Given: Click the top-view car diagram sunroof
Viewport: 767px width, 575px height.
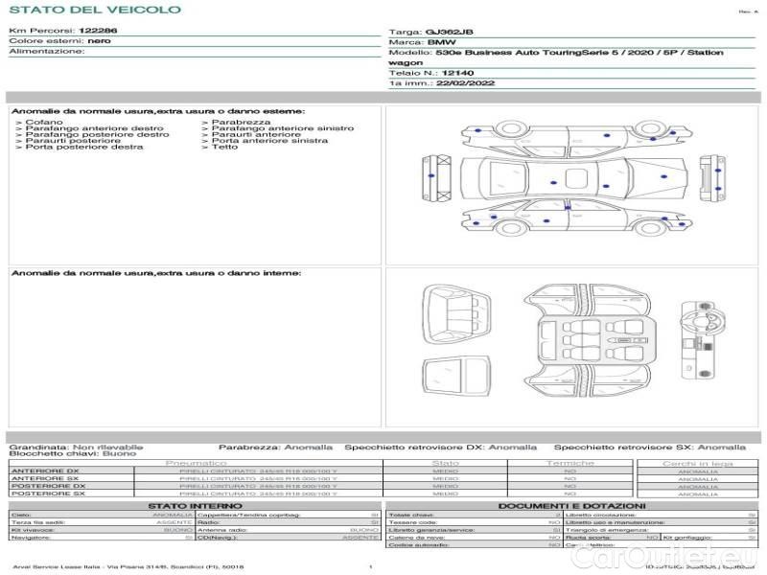Looking at the screenshot, I should click(575, 179).
